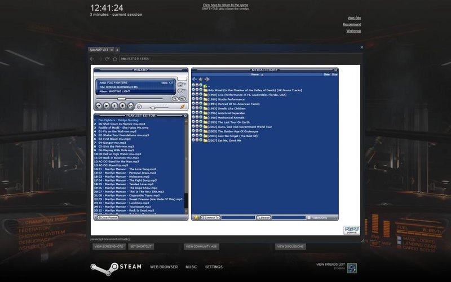
Task: Click the orange Winamp lightning bolt logo
Action: pos(182,107)
